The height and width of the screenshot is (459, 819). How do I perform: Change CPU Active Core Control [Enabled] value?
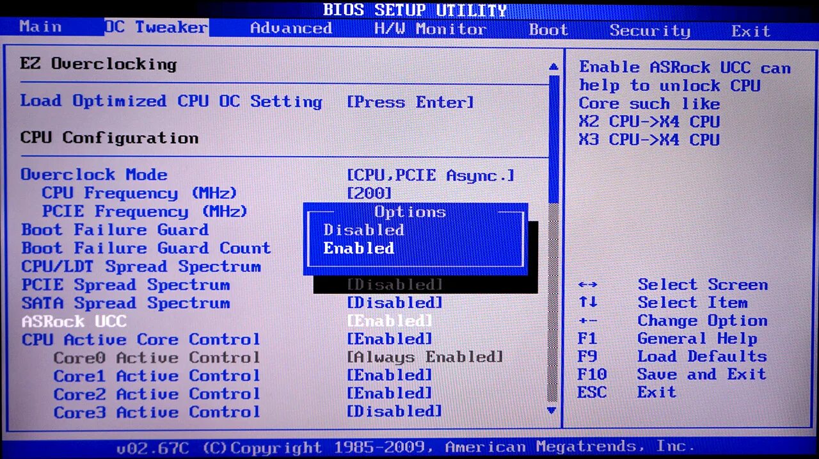point(390,339)
